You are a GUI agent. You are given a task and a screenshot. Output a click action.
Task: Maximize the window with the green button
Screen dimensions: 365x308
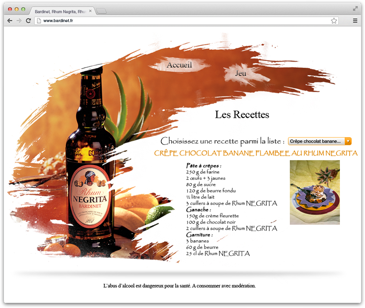23,9
